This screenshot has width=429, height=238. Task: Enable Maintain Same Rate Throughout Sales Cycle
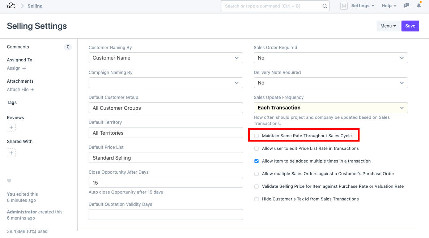256,136
